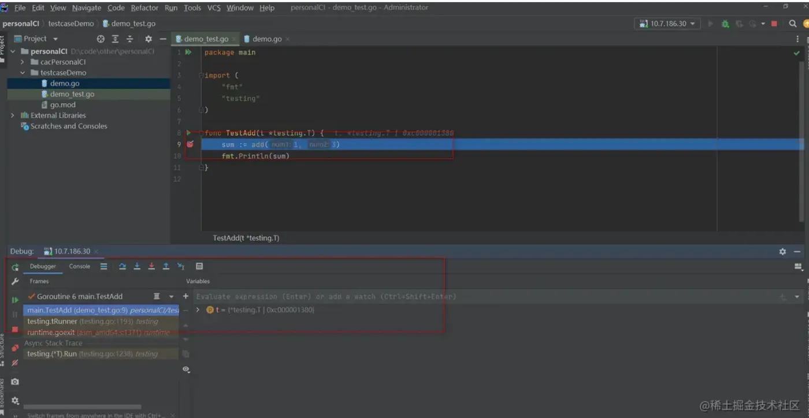Select main.TestAdd stack frame
This screenshot has height=418, width=809.
(x=101, y=310)
